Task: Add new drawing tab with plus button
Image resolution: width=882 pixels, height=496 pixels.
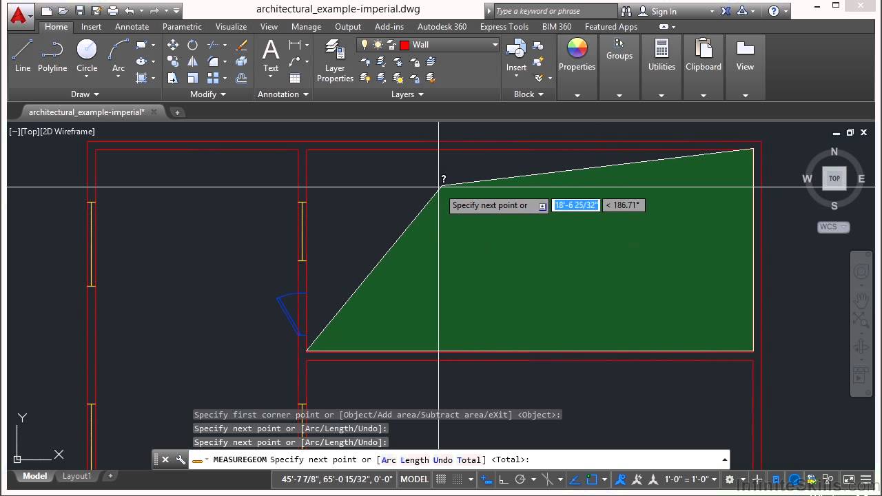Action: tap(177, 112)
